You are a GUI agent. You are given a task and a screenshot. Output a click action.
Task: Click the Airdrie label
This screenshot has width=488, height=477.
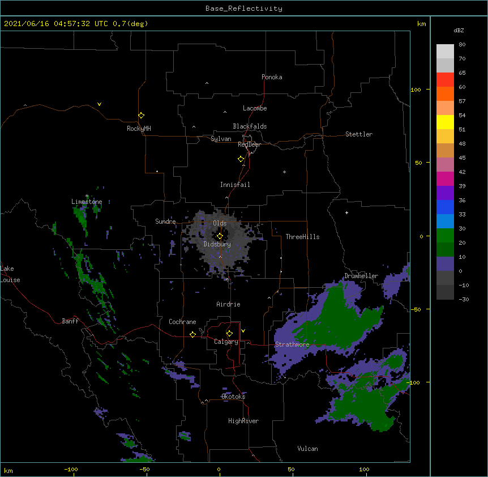[229, 304]
